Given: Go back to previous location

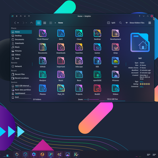Looking at the screenshot, I should tap(15, 23).
